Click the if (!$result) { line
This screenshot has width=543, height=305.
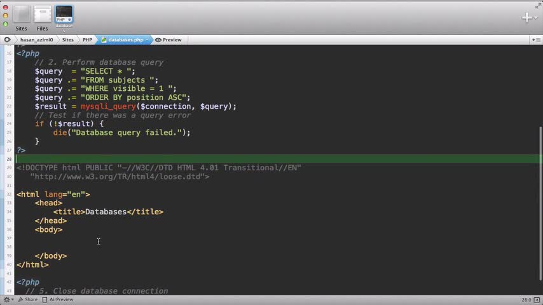pyautogui.click(x=69, y=124)
